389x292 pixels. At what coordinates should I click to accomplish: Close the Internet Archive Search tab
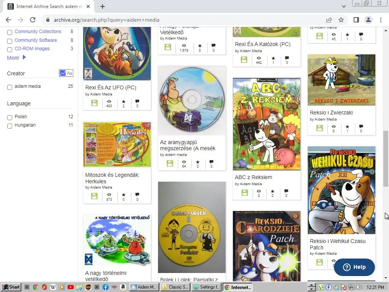coord(88,6)
